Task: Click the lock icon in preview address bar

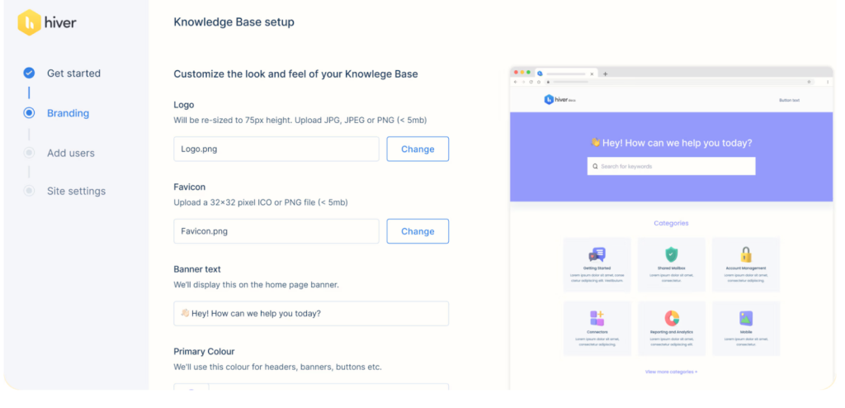Action: 548,82
